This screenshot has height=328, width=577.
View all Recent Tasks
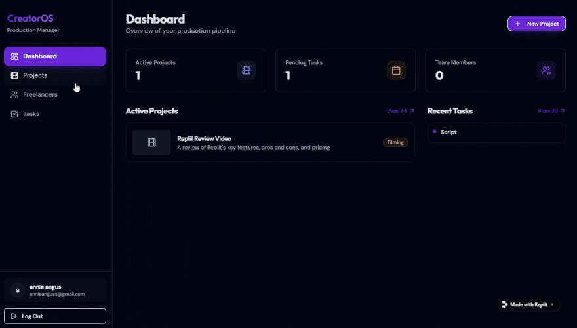click(x=551, y=111)
